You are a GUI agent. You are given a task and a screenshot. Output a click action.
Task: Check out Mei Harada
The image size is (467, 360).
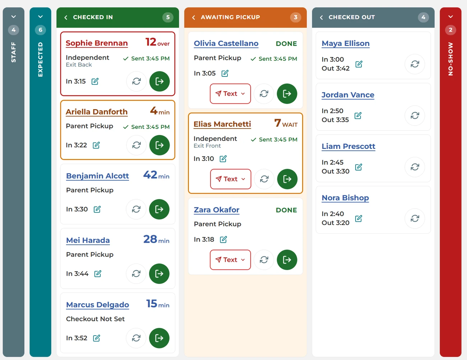(159, 273)
